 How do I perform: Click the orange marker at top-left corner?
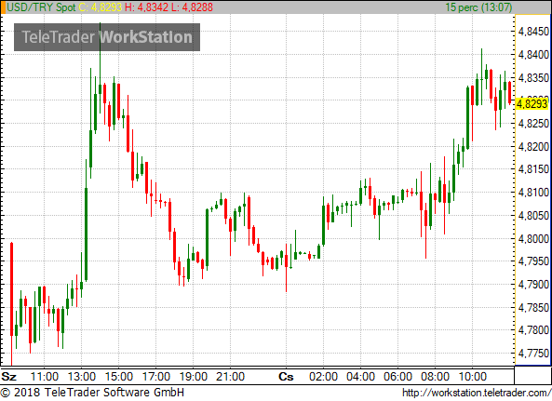[x=3, y=7]
